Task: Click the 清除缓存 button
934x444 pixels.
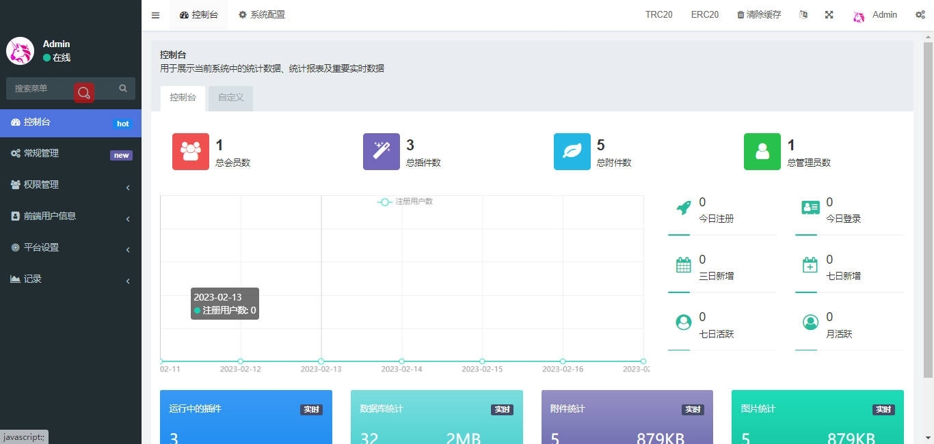Action: pos(758,15)
